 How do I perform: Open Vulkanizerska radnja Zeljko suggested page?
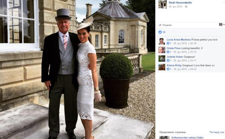coord(187,138)
